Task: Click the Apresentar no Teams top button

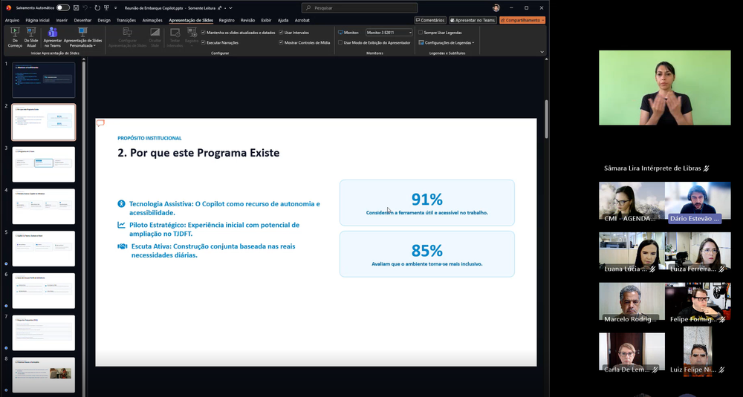Action: pyautogui.click(x=473, y=20)
